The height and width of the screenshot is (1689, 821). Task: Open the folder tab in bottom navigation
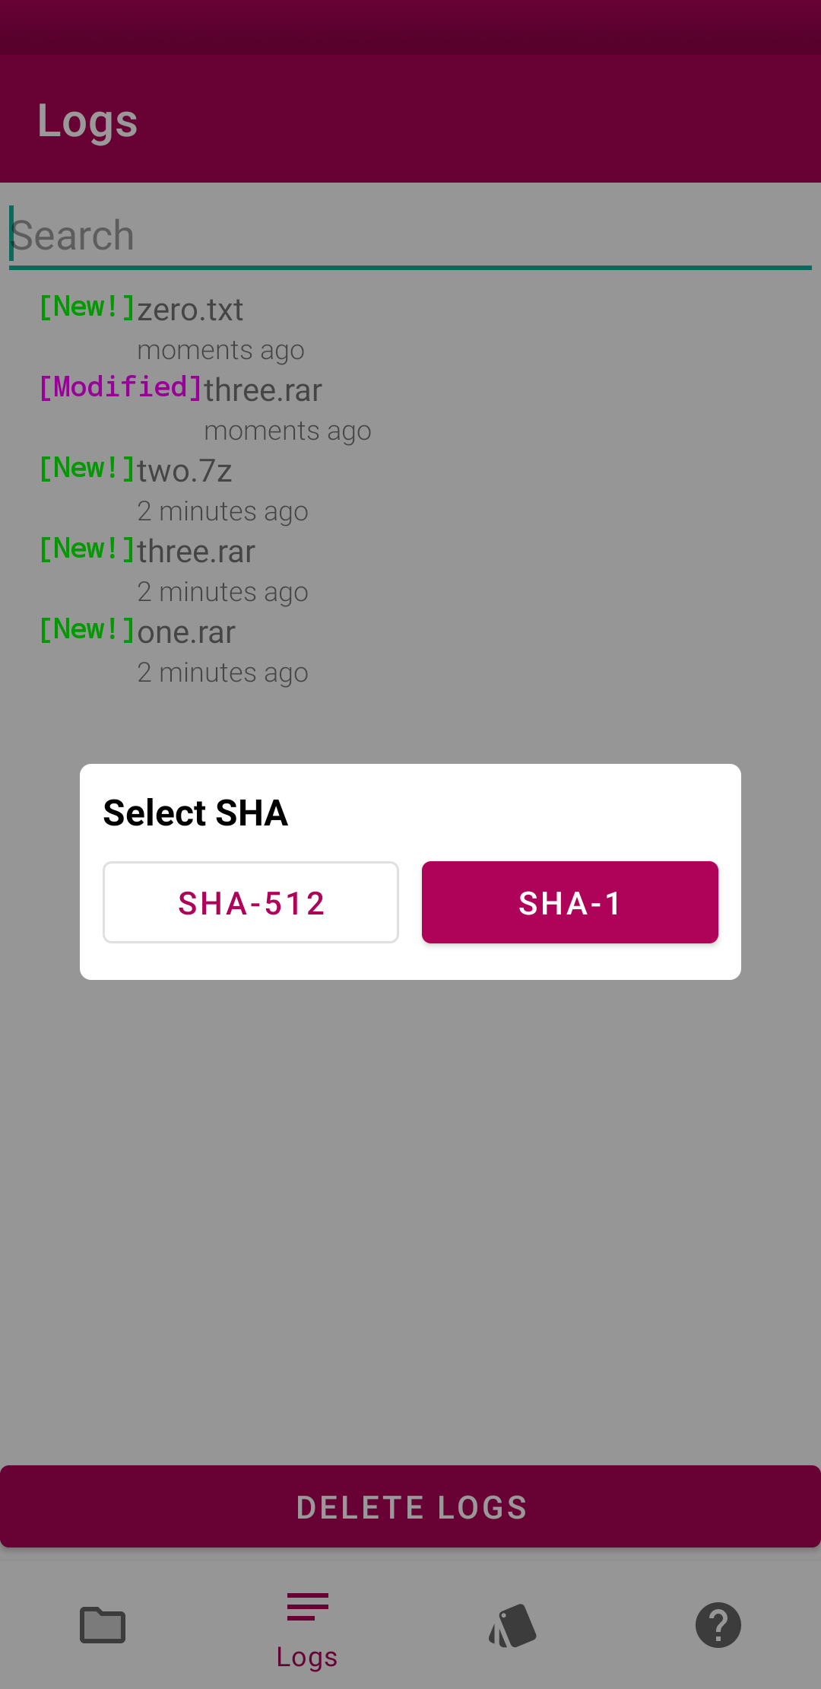pos(103,1625)
